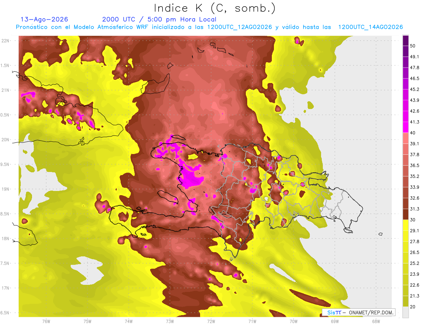Click the colorbar value "42.6"
The height and width of the screenshot is (326, 422).
[x=415, y=111]
